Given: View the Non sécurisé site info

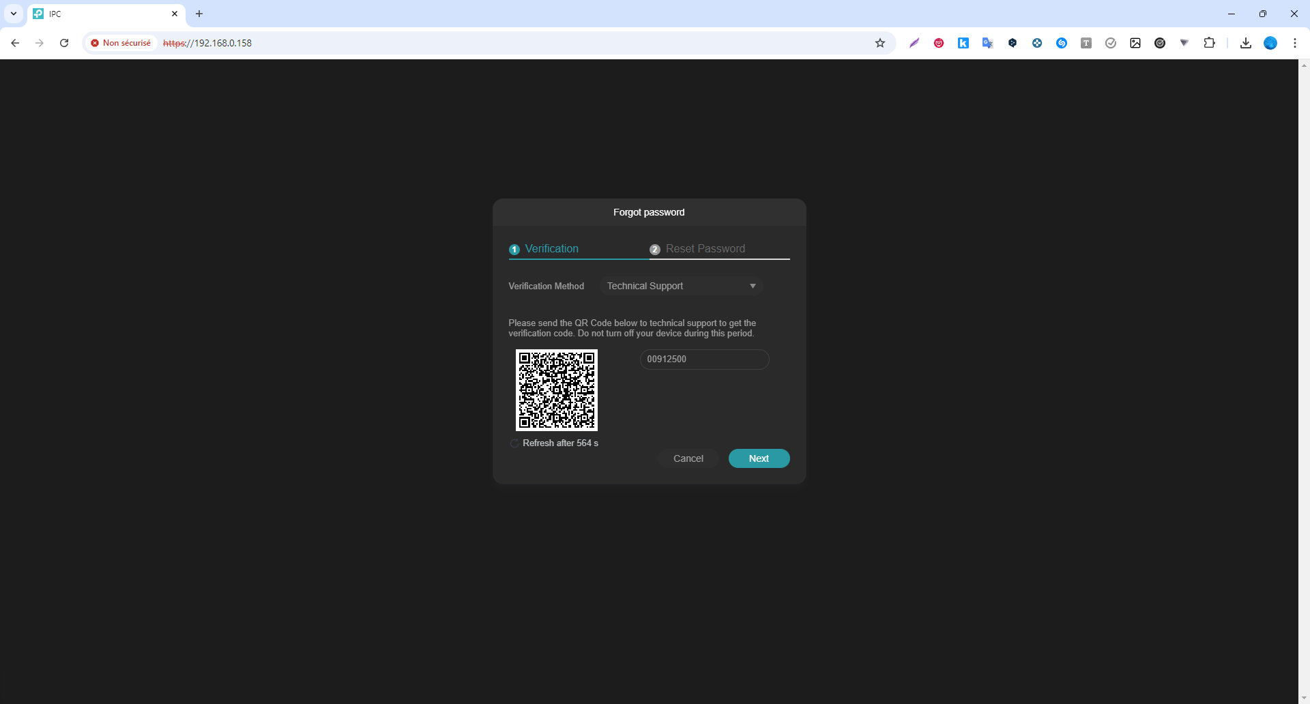Looking at the screenshot, I should (121, 43).
